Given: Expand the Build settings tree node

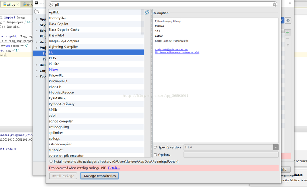Looking at the screenshot, I should coord(37,65).
